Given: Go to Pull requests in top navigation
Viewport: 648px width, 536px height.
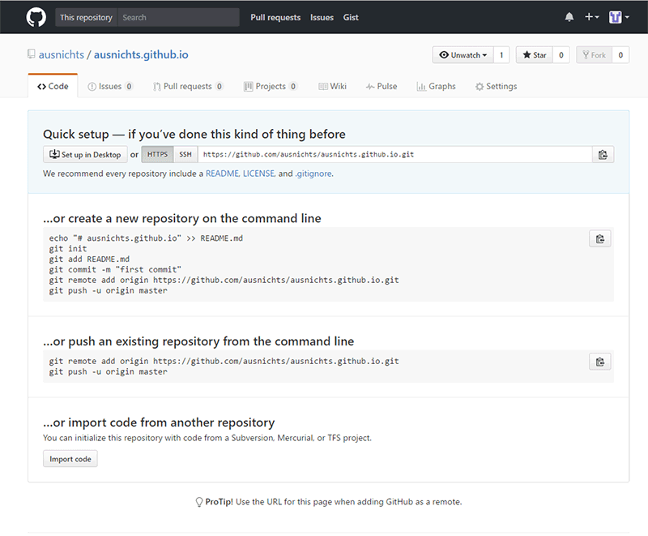Looking at the screenshot, I should tap(275, 17).
